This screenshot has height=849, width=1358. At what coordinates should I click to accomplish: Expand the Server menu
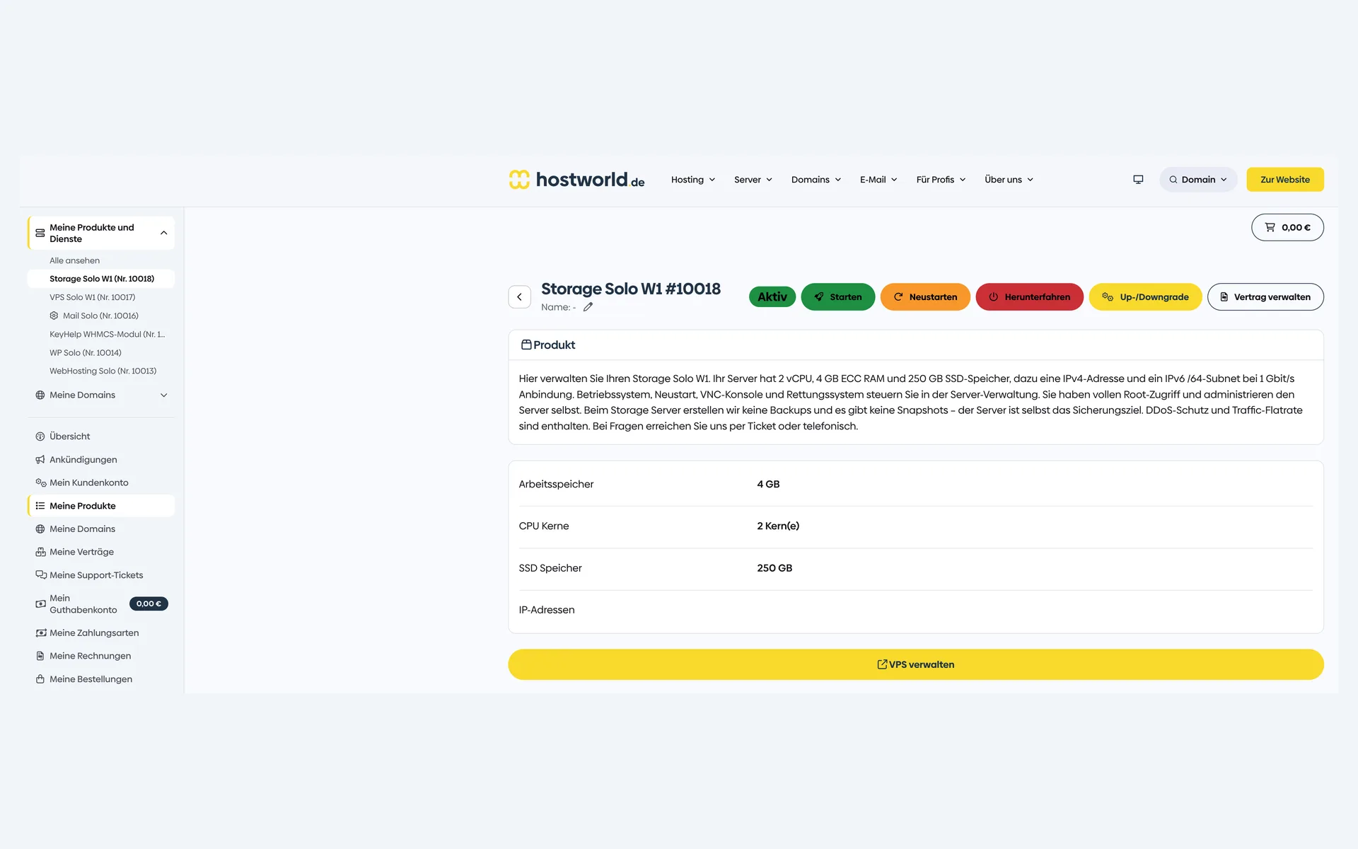pyautogui.click(x=753, y=180)
